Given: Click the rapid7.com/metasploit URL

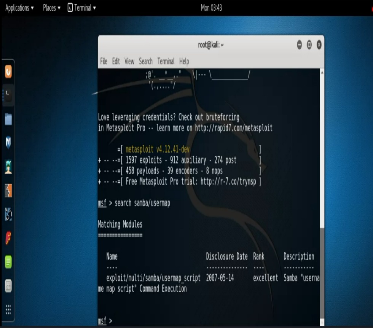Looking at the screenshot, I should pos(234,128).
